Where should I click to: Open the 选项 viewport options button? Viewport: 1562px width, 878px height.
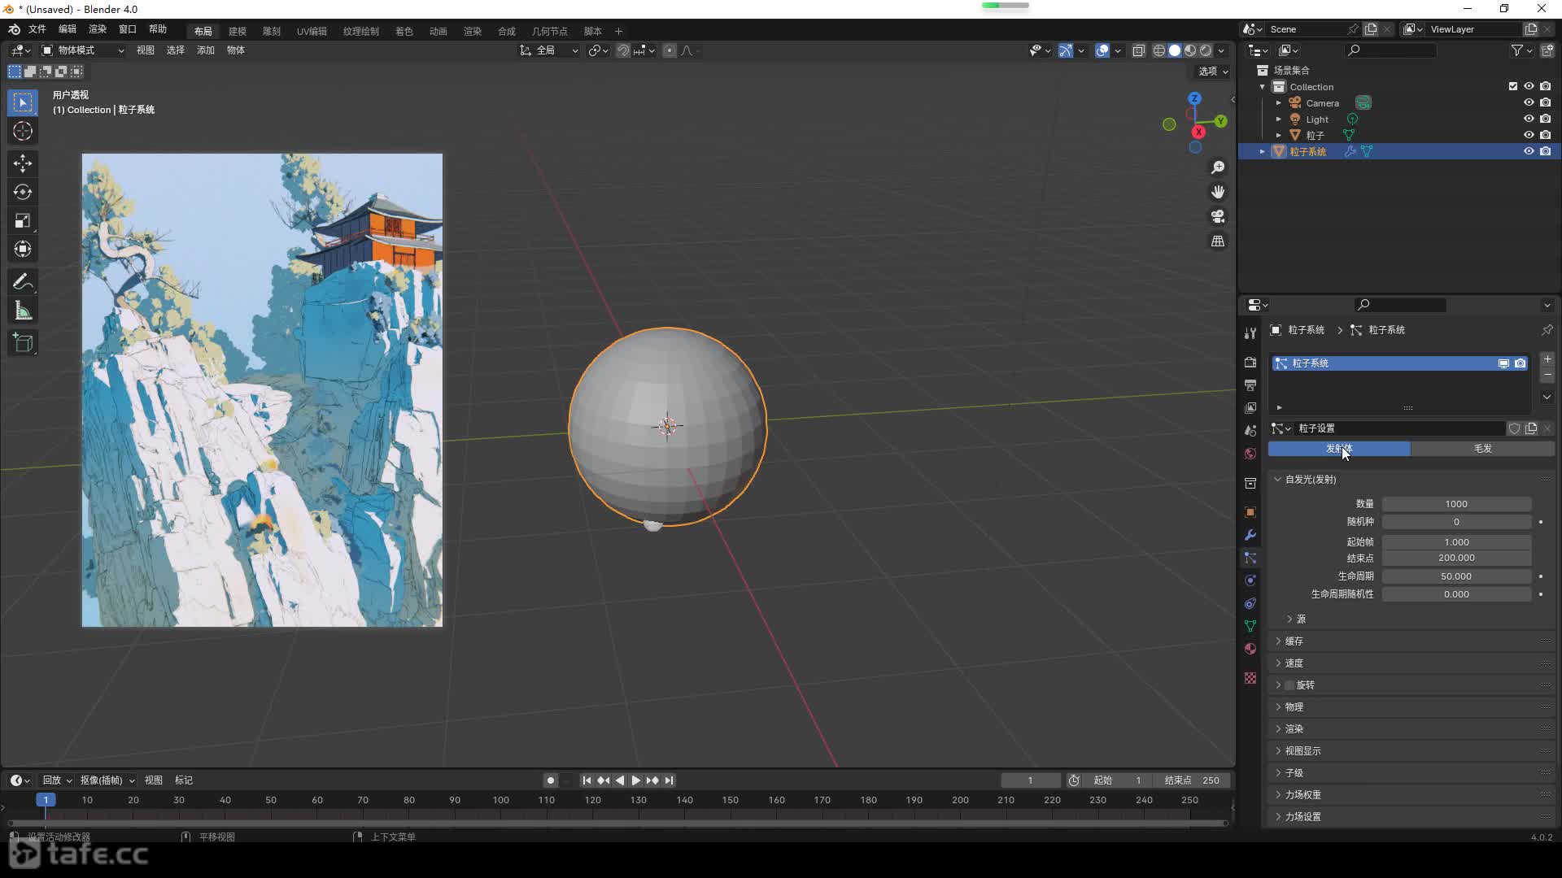pos(1213,72)
